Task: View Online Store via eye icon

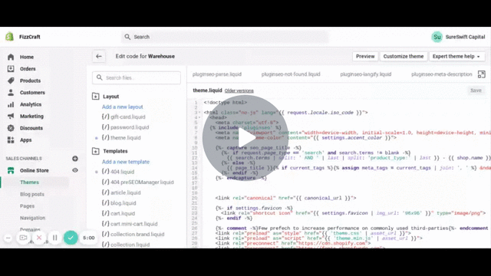Action: coord(75,170)
